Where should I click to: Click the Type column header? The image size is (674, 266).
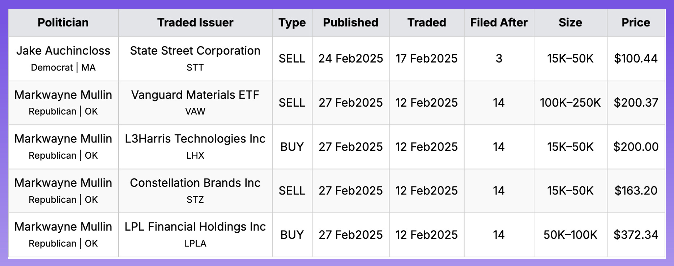click(292, 22)
